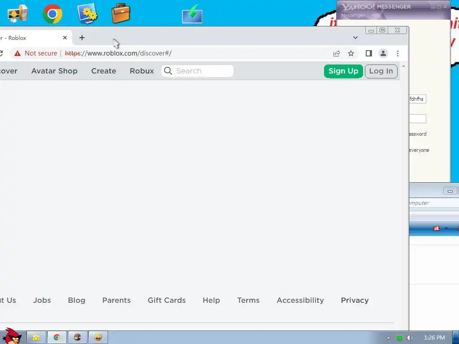The height and width of the screenshot is (344, 459).
Task: Maximize the Chrome browser window
Action: tap(382, 30)
